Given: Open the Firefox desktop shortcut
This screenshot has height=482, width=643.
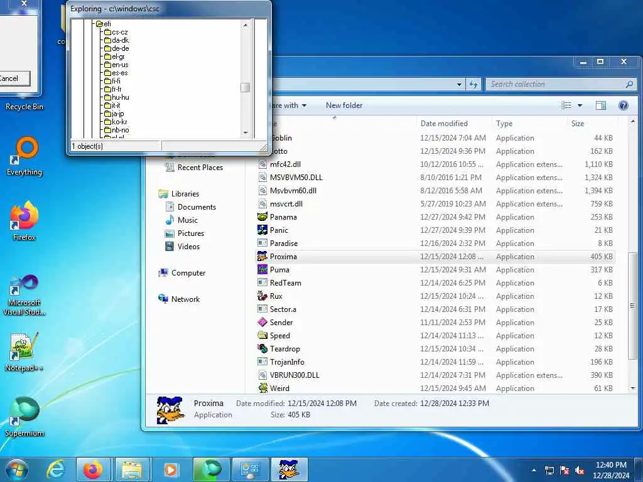Looking at the screenshot, I should point(24,220).
